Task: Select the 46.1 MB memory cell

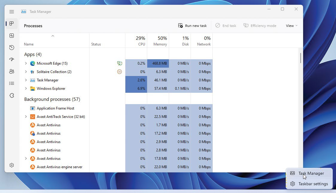Action: coord(158,80)
